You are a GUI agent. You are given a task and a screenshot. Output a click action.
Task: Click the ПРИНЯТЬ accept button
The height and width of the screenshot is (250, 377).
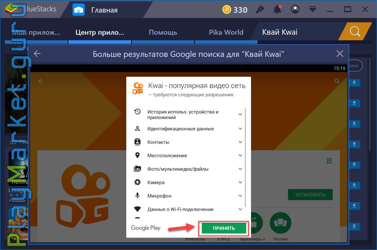pos(224,228)
